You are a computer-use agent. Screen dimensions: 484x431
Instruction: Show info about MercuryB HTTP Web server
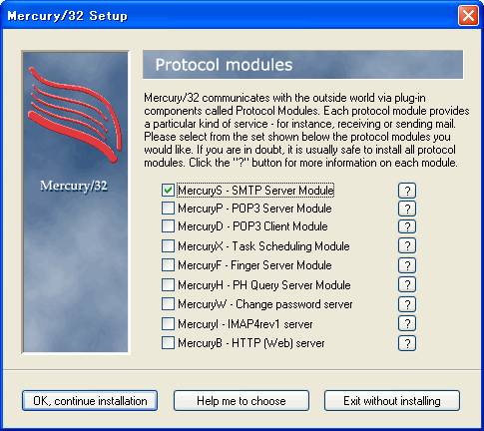pos(407,343)
